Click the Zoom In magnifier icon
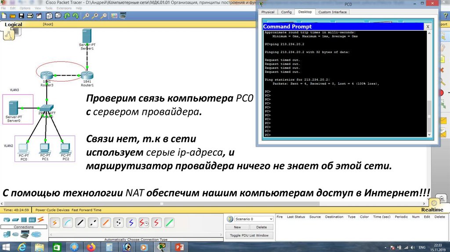The image size is (450, 252). click(86, 16)
